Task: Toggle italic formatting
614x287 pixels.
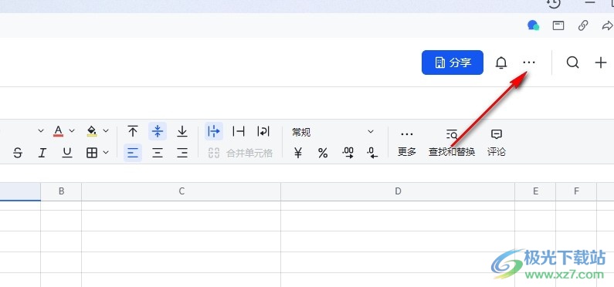Action: pos(42,153)
